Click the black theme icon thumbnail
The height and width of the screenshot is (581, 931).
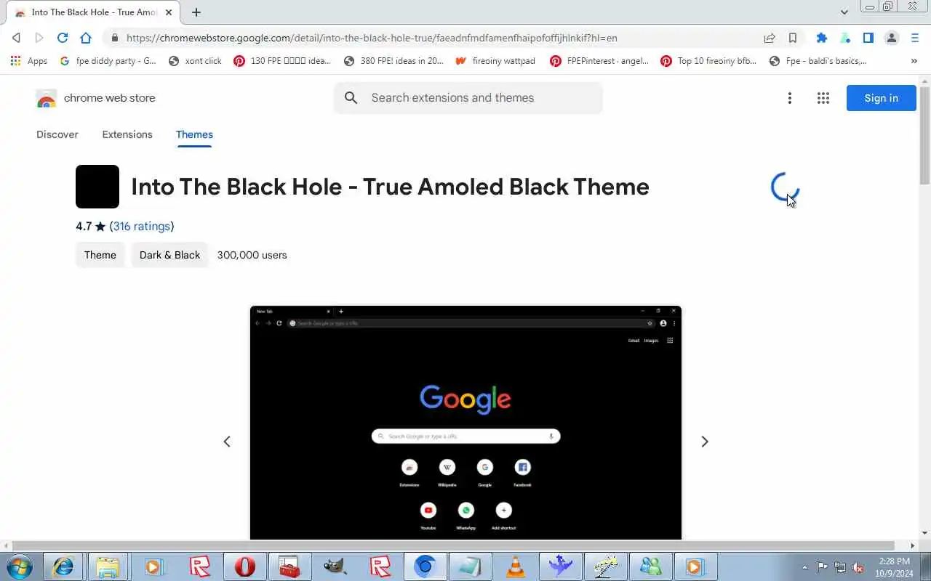pyautogui.click(x=97, y=187)
